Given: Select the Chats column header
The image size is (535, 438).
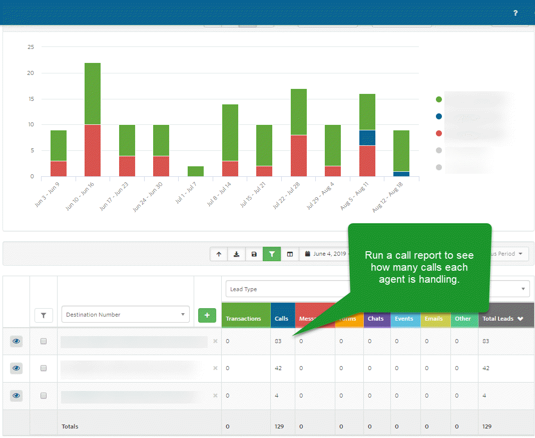Looking at the screenshot, I should click(377, 319).
